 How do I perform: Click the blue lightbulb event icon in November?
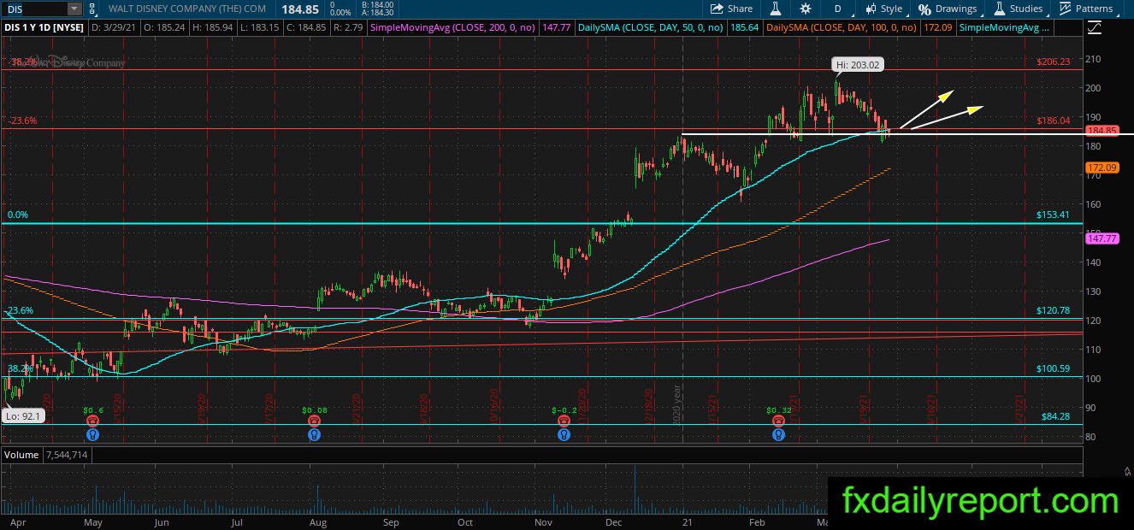coord(564,434)
